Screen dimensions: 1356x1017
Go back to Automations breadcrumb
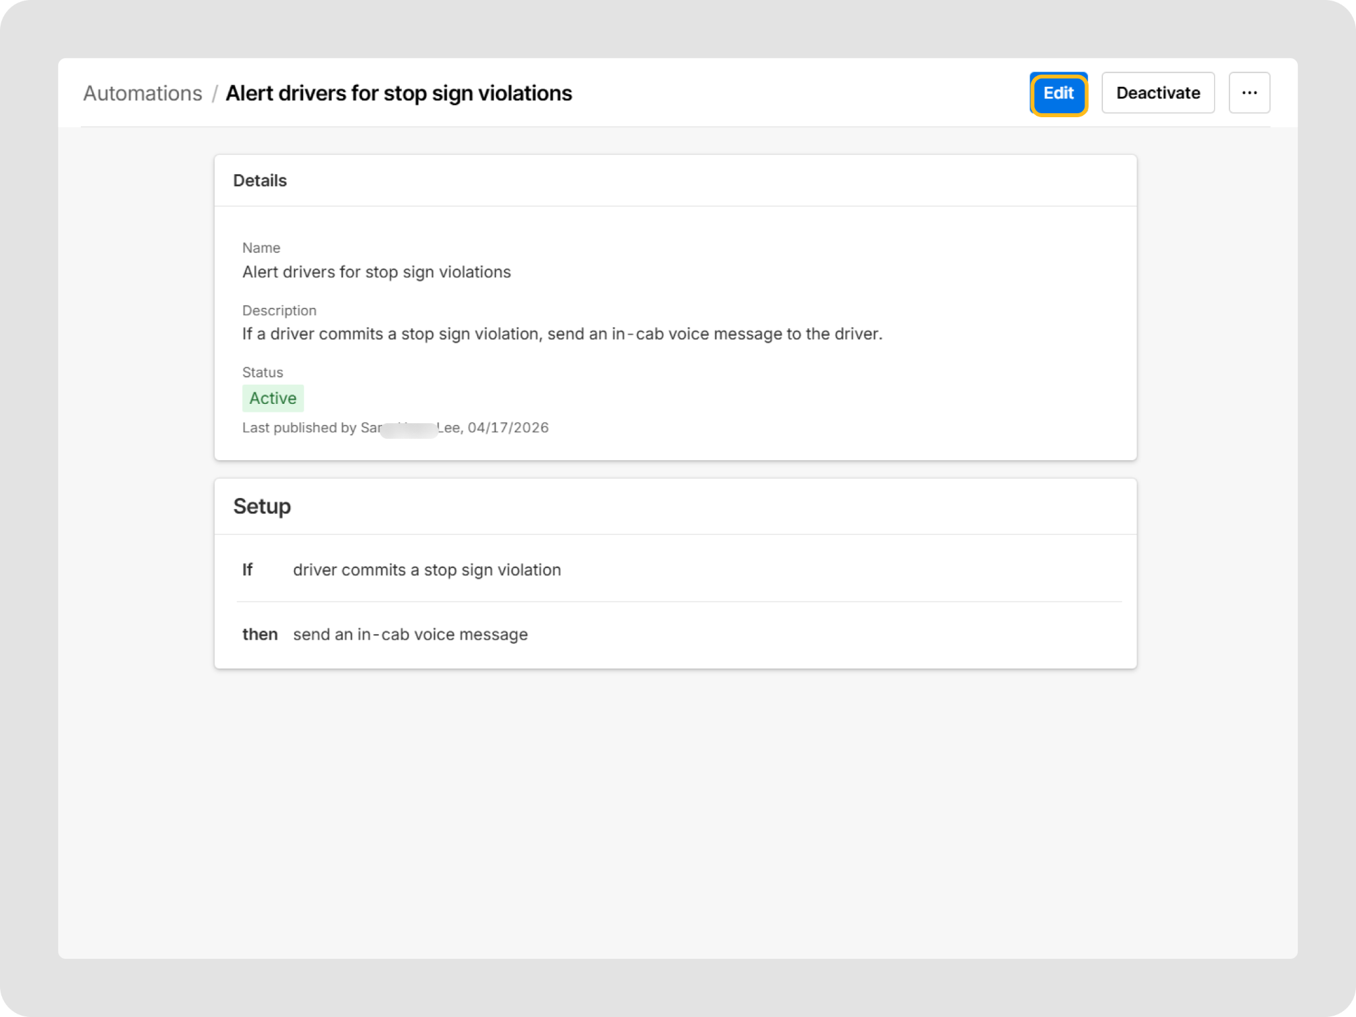pos(142,93)
